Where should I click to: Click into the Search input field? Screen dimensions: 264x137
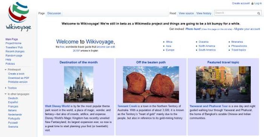(235, 13)
